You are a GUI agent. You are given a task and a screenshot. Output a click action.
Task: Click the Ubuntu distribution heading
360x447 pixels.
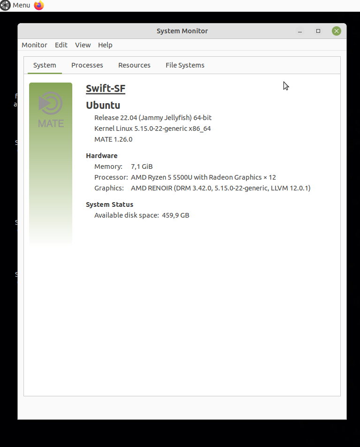(103, 105)
